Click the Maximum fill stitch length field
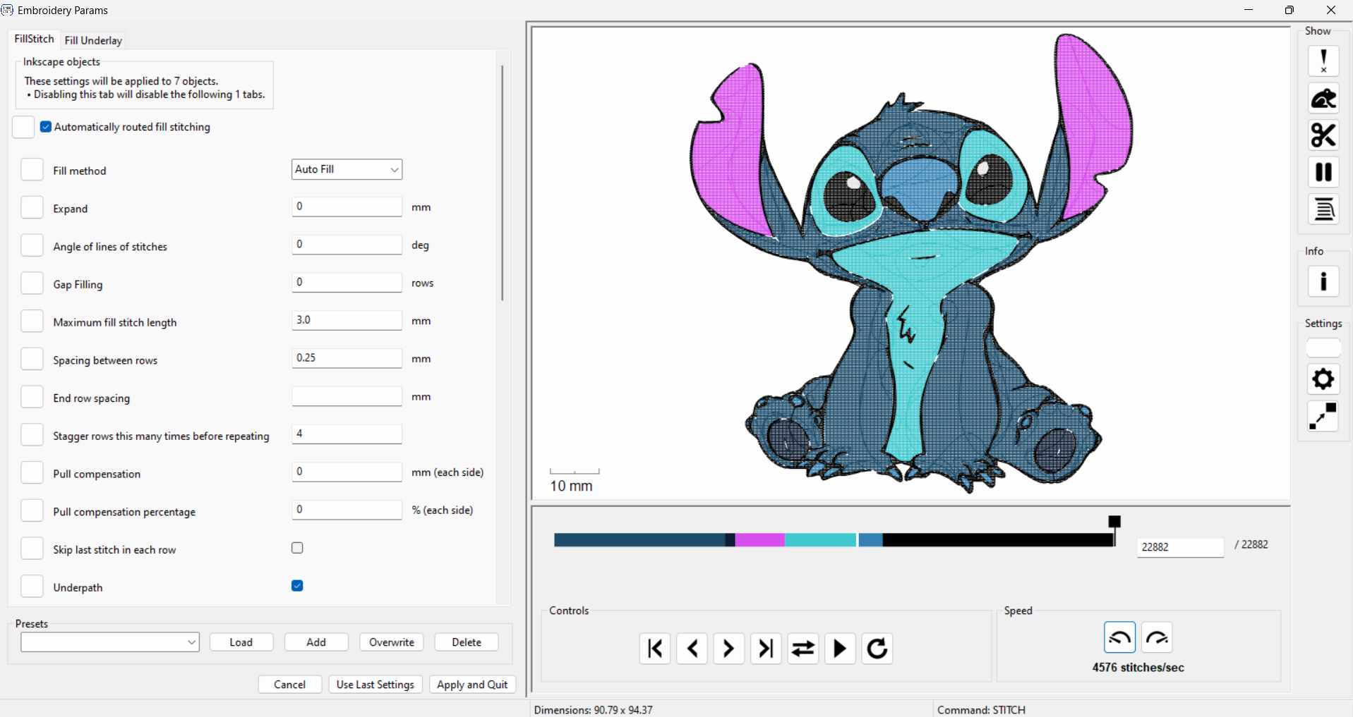The image size is (1353, 717). [x=347, y=320]
